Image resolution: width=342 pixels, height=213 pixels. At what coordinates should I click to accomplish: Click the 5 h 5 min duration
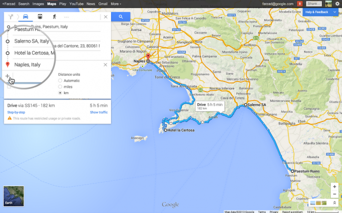(98, 106)
